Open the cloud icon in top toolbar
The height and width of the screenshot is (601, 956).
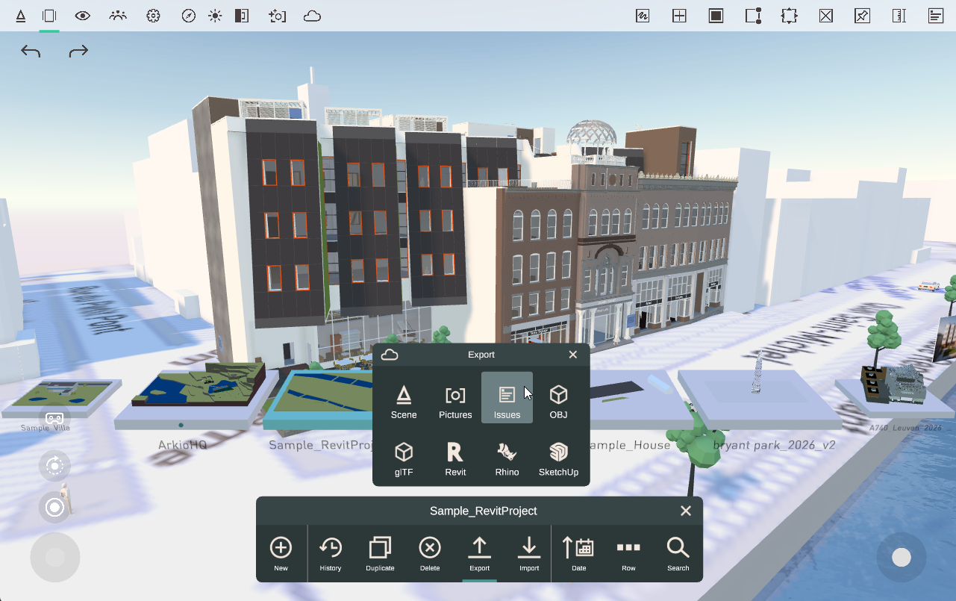click(312, 16)
